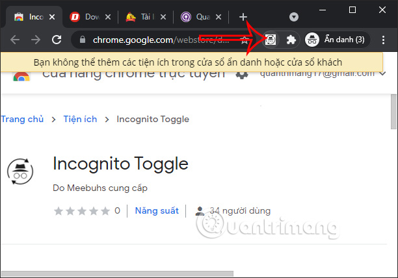The height and width of the screenshot is (278, 398).
Task: Click the horizontal scrollbar thumb
Action: point(118,274)
